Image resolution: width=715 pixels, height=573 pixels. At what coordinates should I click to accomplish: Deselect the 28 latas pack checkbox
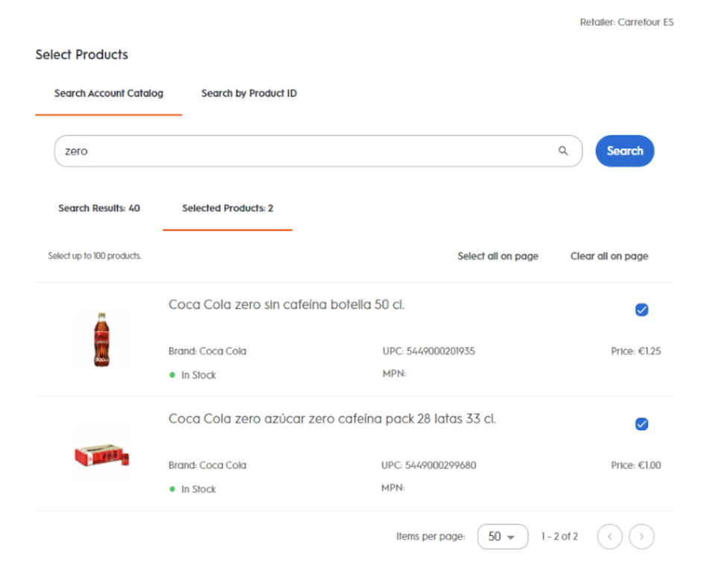(x=641, y=424)
